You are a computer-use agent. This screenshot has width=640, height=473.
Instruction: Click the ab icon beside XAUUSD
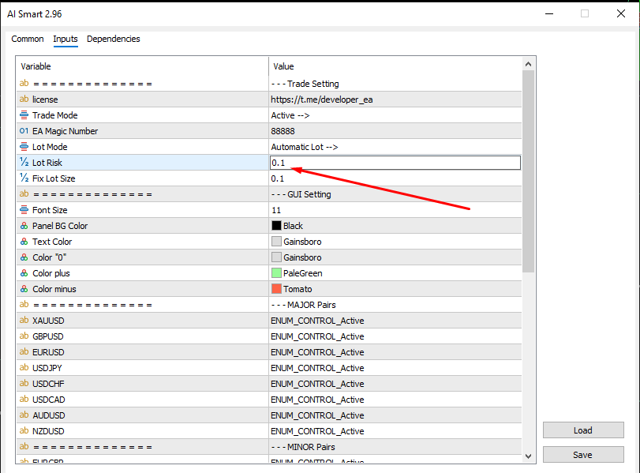point(24,321)
